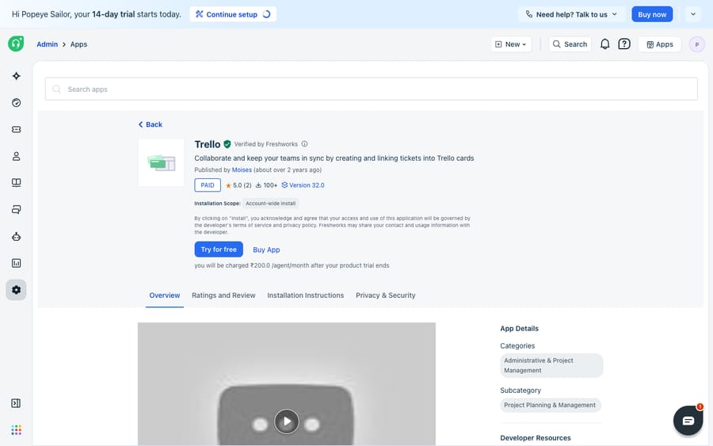Open the Solutions book icon in sidebar
Image resolution: width=713 pixels, height=446 pixels.
click(17, 183)
